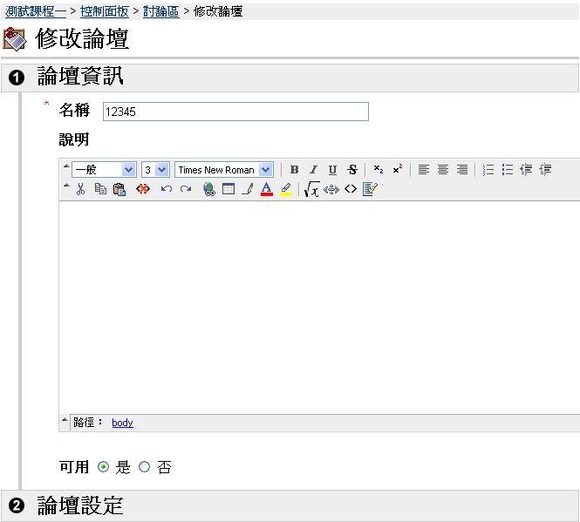Toggle HTML source view icon
The image size is (580, 522).
pyautogui.click(x=351, y=189)
